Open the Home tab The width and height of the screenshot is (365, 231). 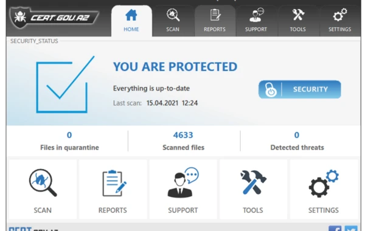coord(131,21)
